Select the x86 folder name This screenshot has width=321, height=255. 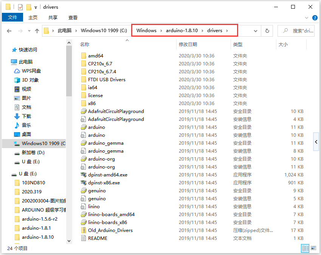[x=92, y=104]
